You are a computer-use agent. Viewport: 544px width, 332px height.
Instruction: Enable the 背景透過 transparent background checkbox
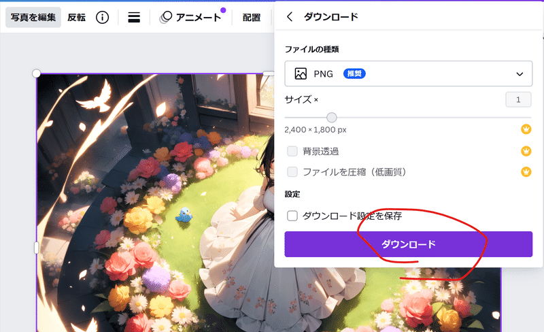click(x=292, y=151)
